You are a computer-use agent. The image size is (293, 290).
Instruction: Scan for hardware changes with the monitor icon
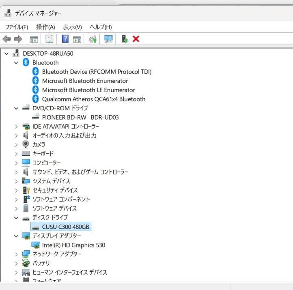(108, 39)
